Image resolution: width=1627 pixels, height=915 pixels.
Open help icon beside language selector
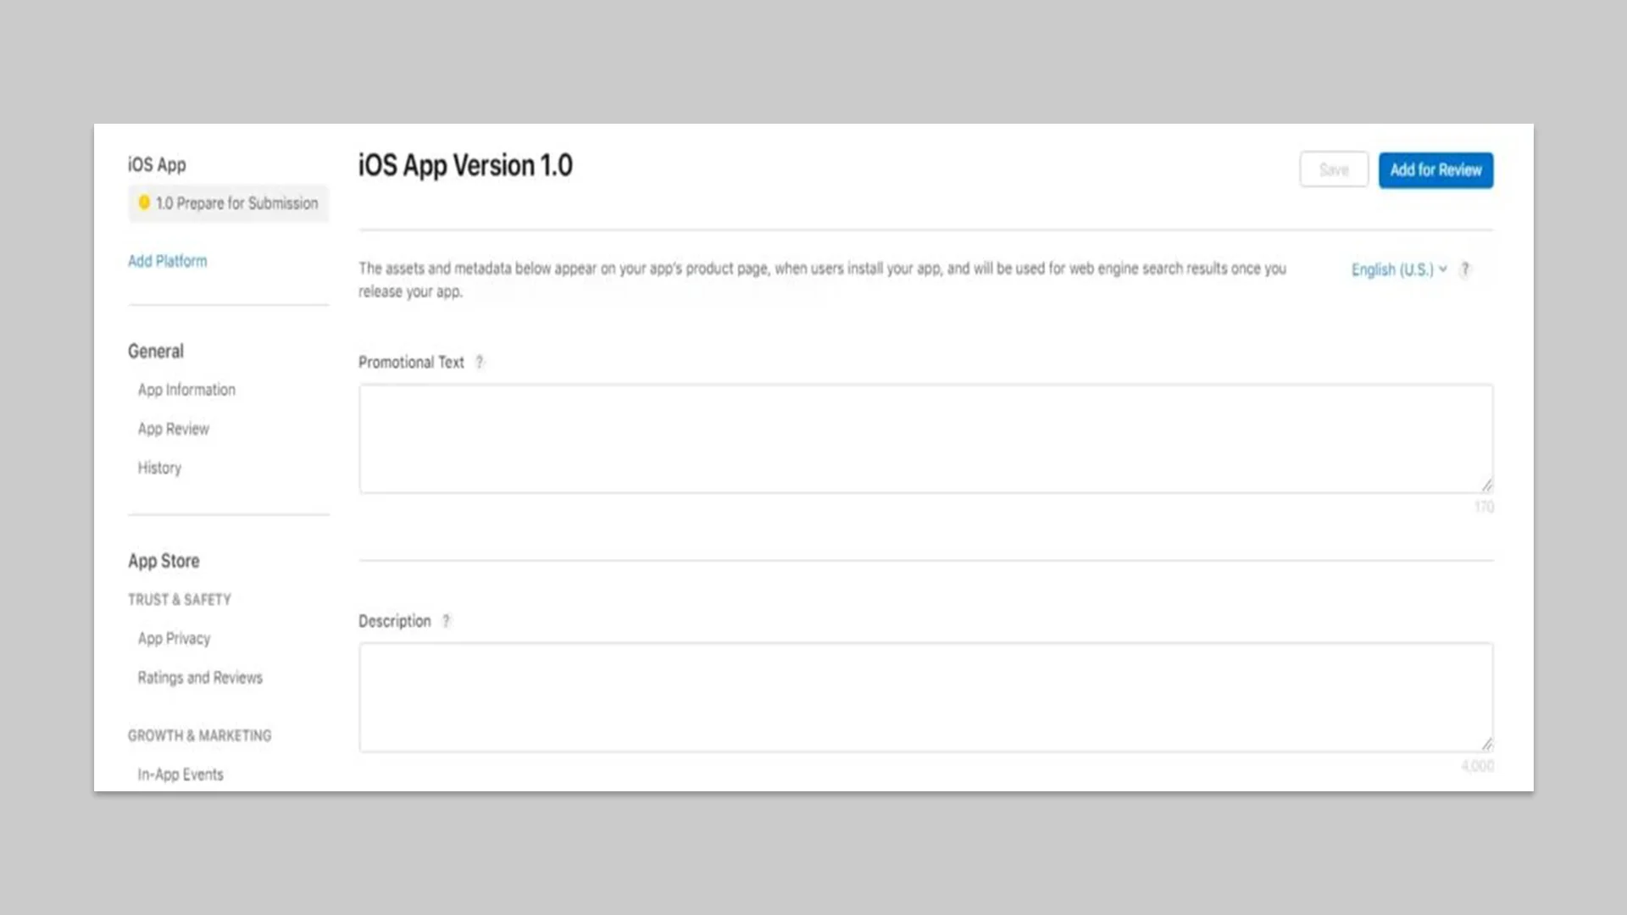pyautogui.click(x=1465, y=269)
